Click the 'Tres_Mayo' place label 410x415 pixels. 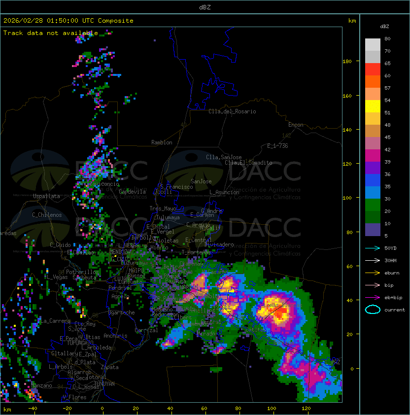tap(163, 208)
